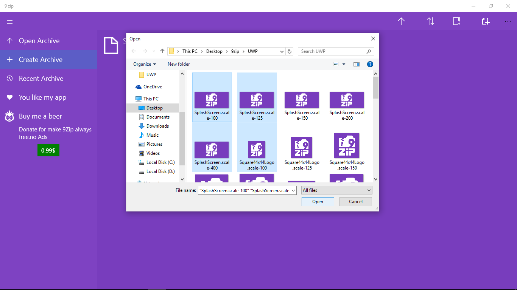Click You like my app
This screenshot has height=290, width=517.
click(48, 97)
